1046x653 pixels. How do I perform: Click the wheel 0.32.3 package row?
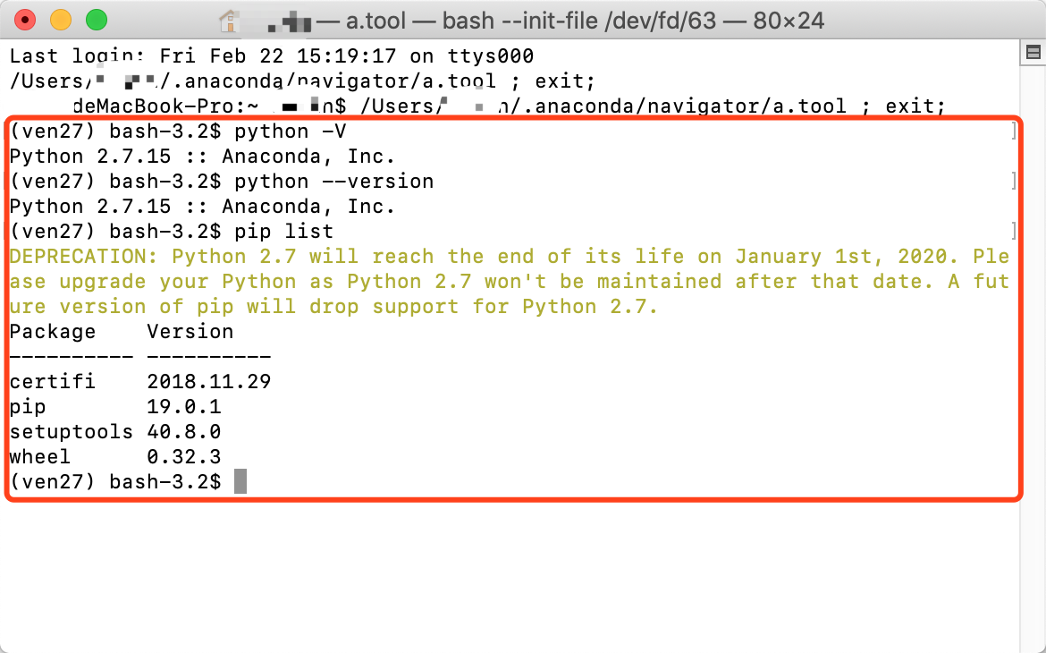point(115,457)
